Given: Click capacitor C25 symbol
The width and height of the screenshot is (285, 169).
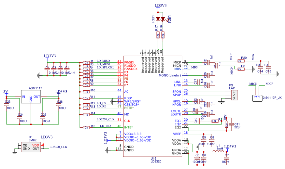Looking at the screenshot, I should 42,118.
